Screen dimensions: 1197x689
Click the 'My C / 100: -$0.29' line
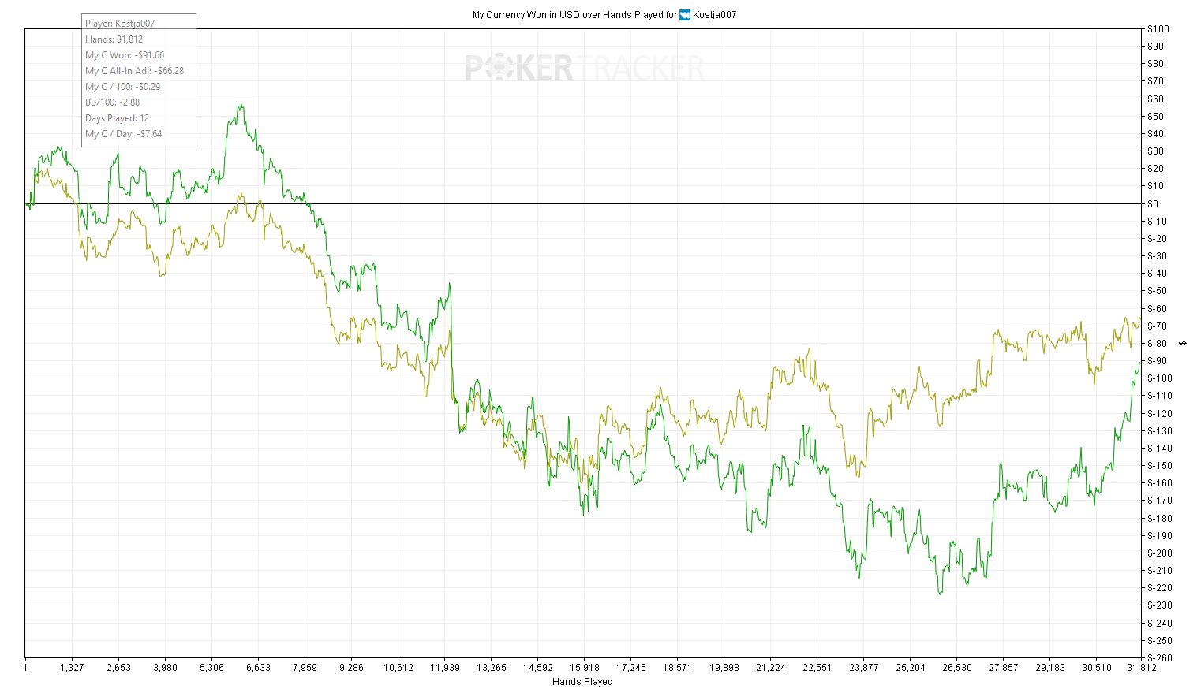pos(123,87)
